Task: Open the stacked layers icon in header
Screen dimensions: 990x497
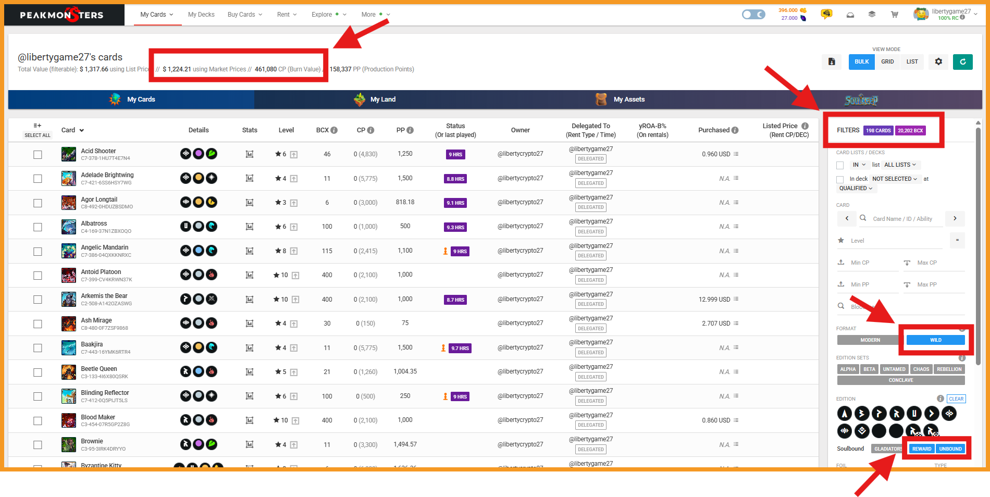Action: [872, 15]
